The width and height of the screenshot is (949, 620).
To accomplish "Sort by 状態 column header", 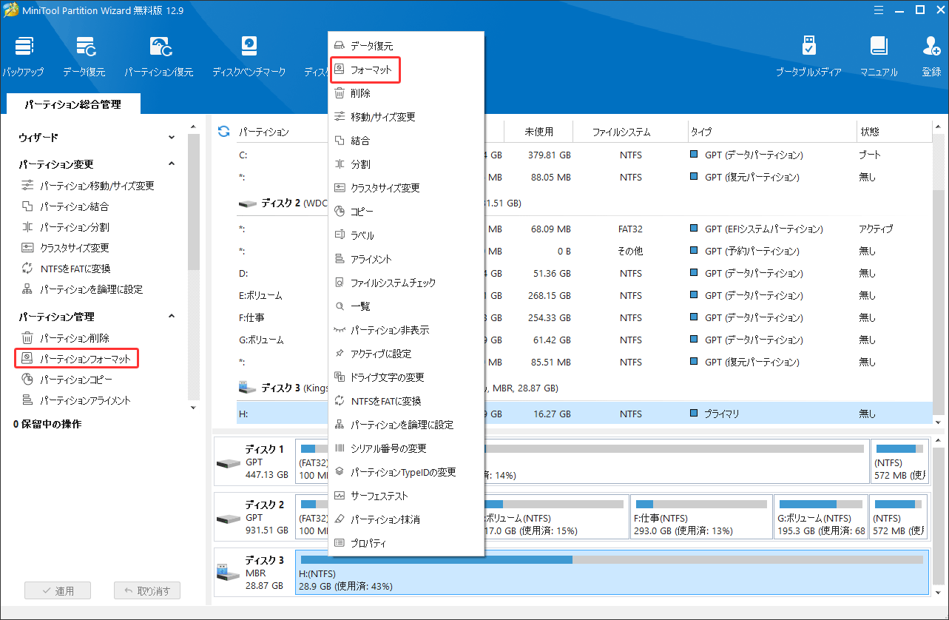I will tap(870, 132).
